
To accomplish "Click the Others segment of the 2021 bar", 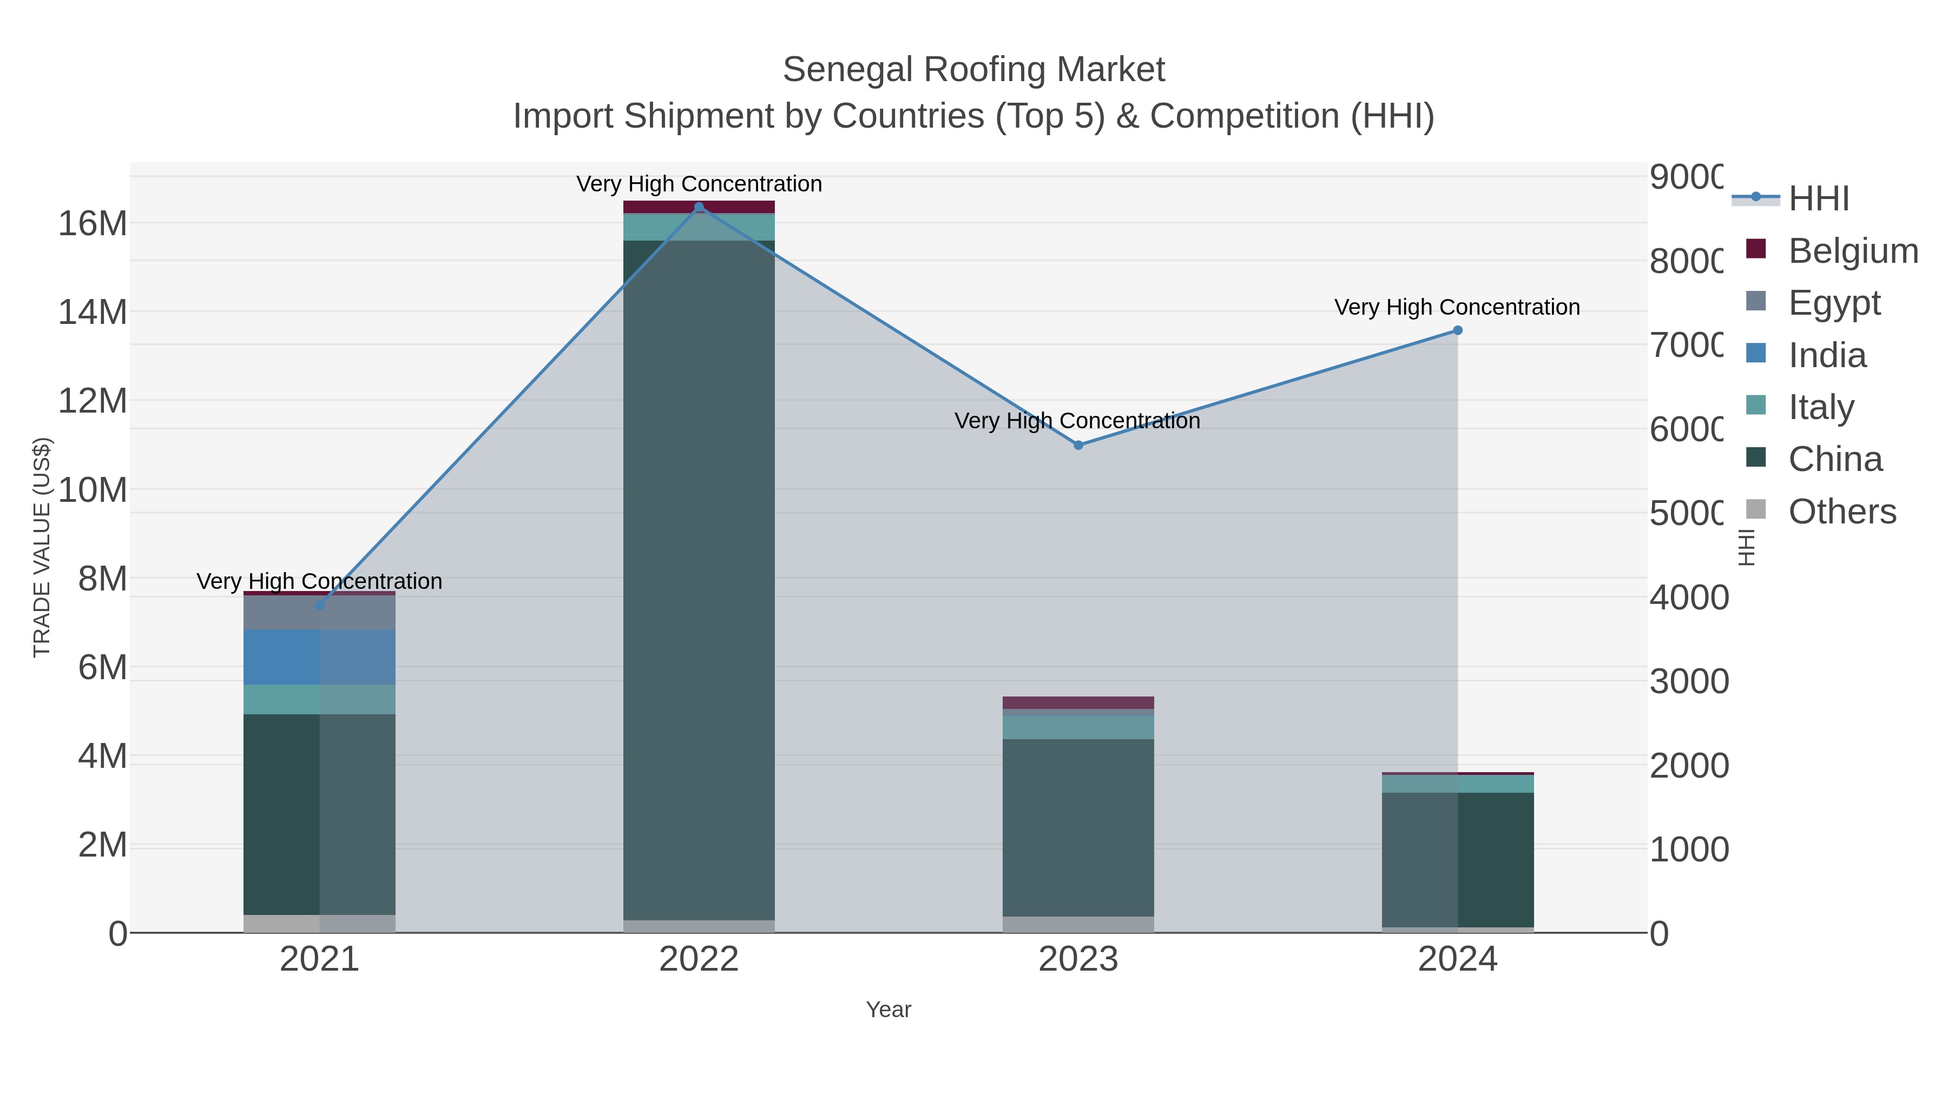I will coord(319,924).
